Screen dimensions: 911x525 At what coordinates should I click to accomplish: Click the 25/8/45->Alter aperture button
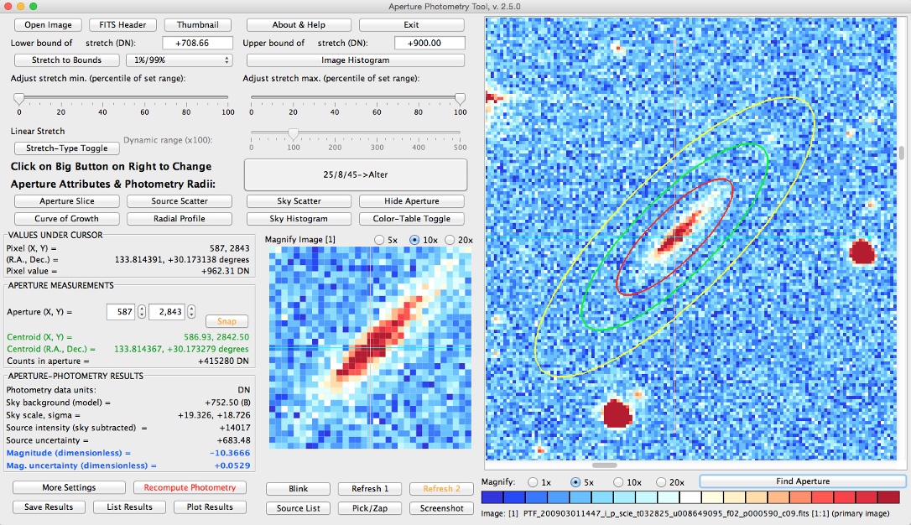point(356,174)
